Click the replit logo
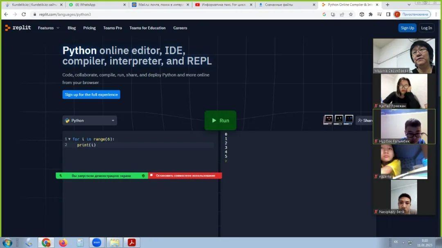This screenshot has width=442, height=248. 18,27
